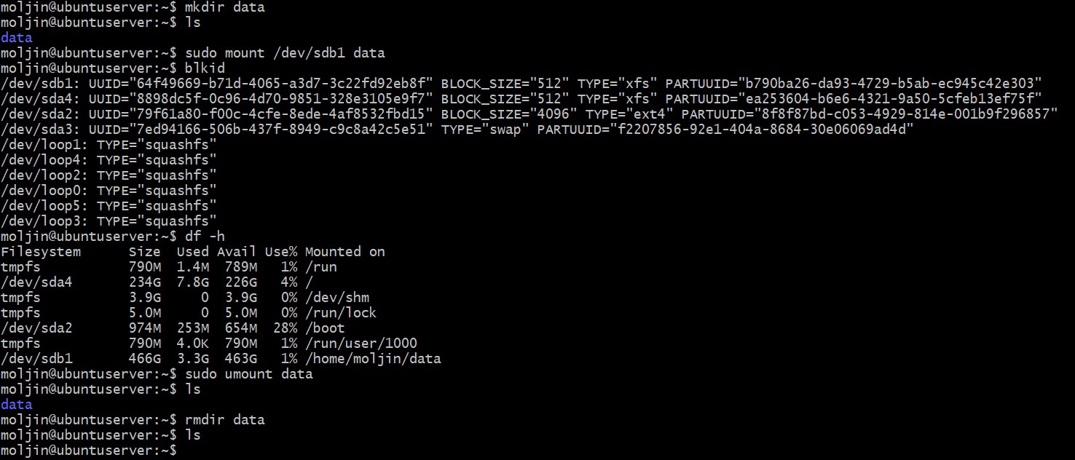Click the 'Mounted on' column header

(x=344, y=252)
